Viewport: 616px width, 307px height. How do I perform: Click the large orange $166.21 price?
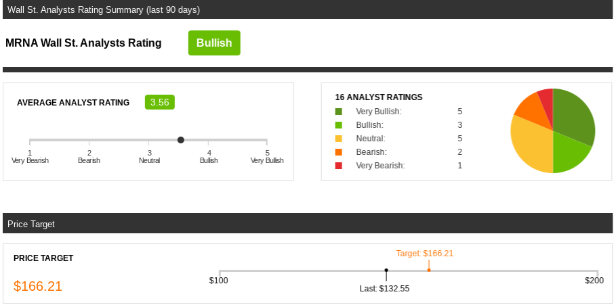(38, 286)
